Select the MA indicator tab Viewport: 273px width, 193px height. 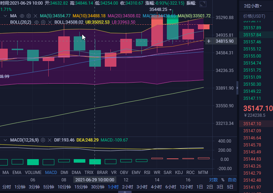(6, 173)
